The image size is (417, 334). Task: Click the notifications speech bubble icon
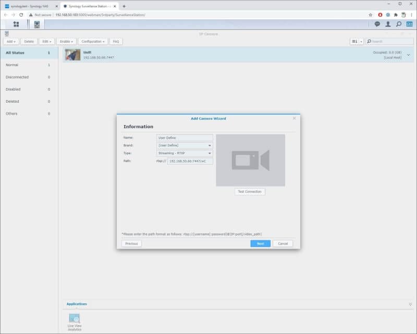tap(376, 23)
